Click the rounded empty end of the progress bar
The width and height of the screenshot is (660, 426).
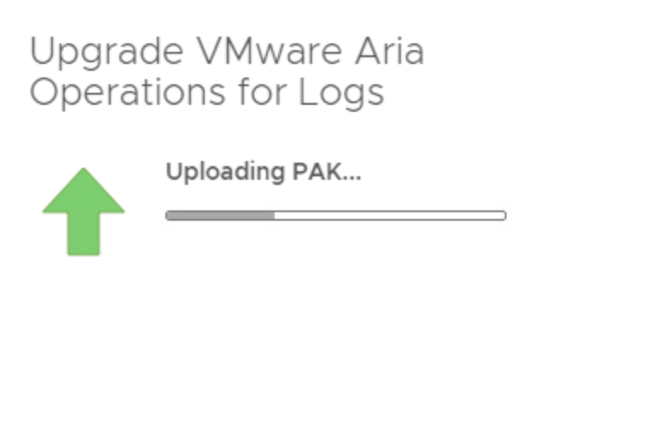point(502,216)
